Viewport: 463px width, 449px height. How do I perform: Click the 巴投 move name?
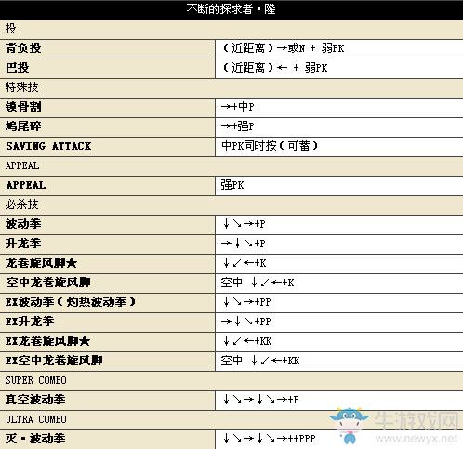pyautogui.click(x=18, y=68)
